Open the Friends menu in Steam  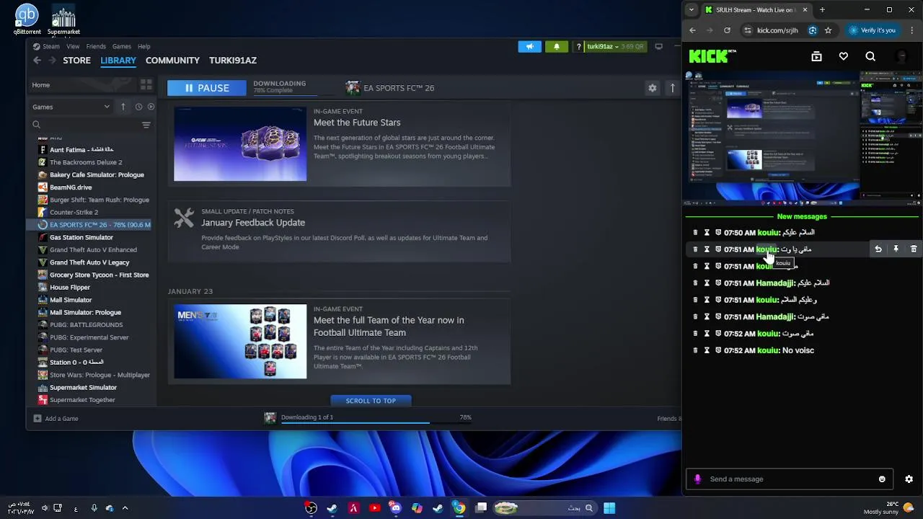[96, 46]
